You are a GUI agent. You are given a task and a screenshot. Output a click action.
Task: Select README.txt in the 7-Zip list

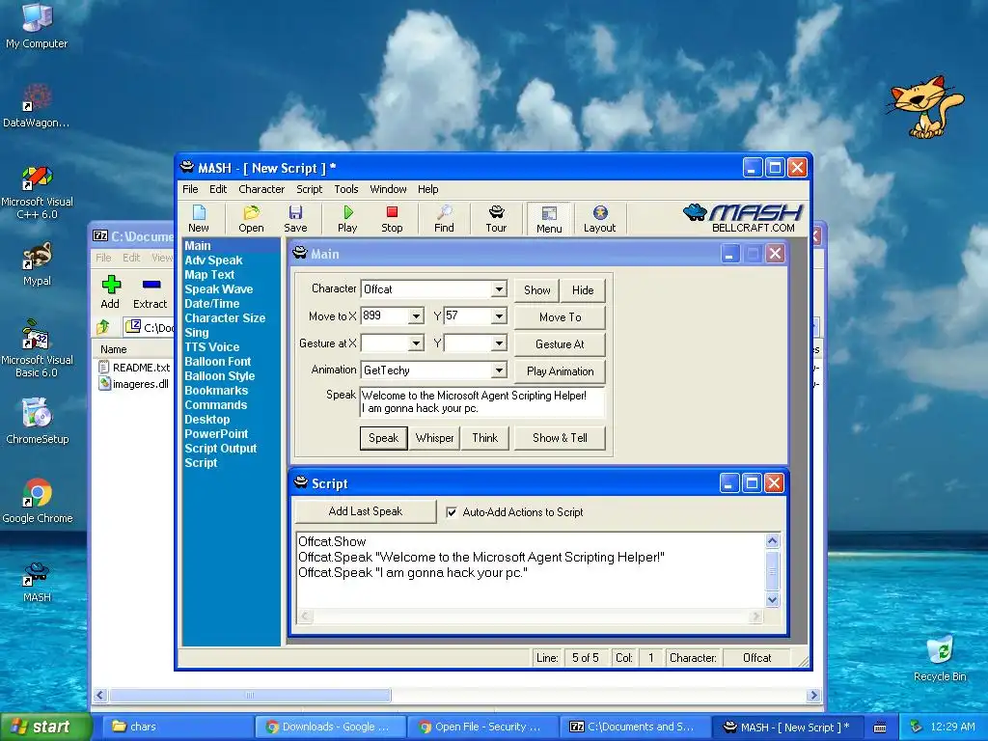[134, 368]
